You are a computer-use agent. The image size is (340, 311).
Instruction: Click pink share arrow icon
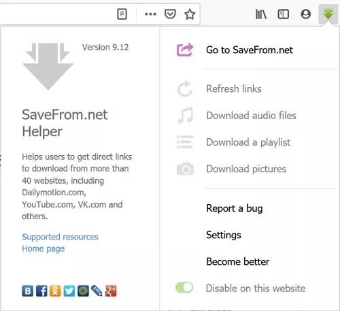(185, 50)
